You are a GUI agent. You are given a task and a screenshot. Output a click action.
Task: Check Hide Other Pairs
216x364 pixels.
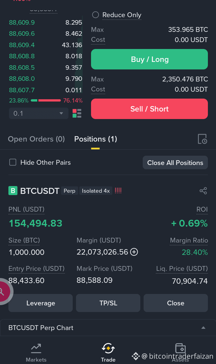(x=13, y=163)
